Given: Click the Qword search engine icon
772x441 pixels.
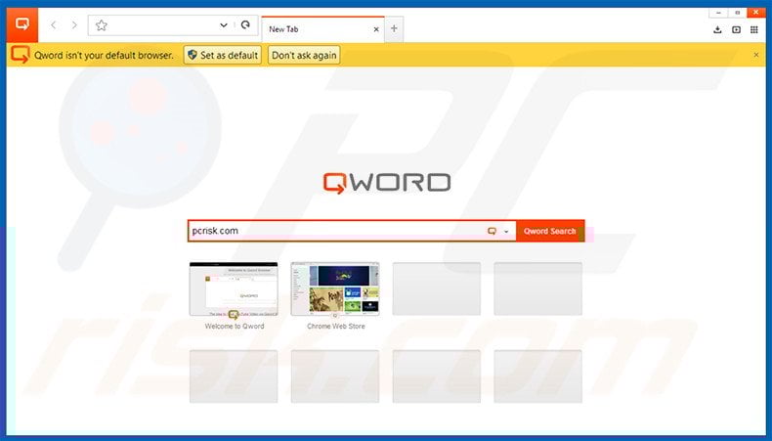Looking at the screenshot, I should pos(492,231).
